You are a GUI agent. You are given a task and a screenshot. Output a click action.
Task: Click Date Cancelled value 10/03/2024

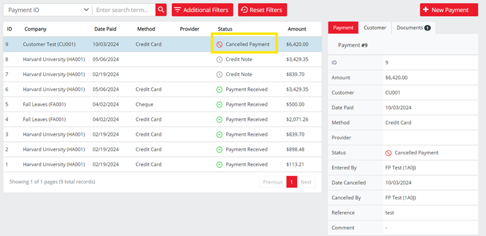tap(398, 182)
